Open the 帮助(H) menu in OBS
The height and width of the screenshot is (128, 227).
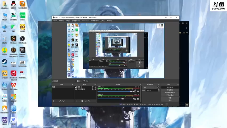[x=109, y=21]
